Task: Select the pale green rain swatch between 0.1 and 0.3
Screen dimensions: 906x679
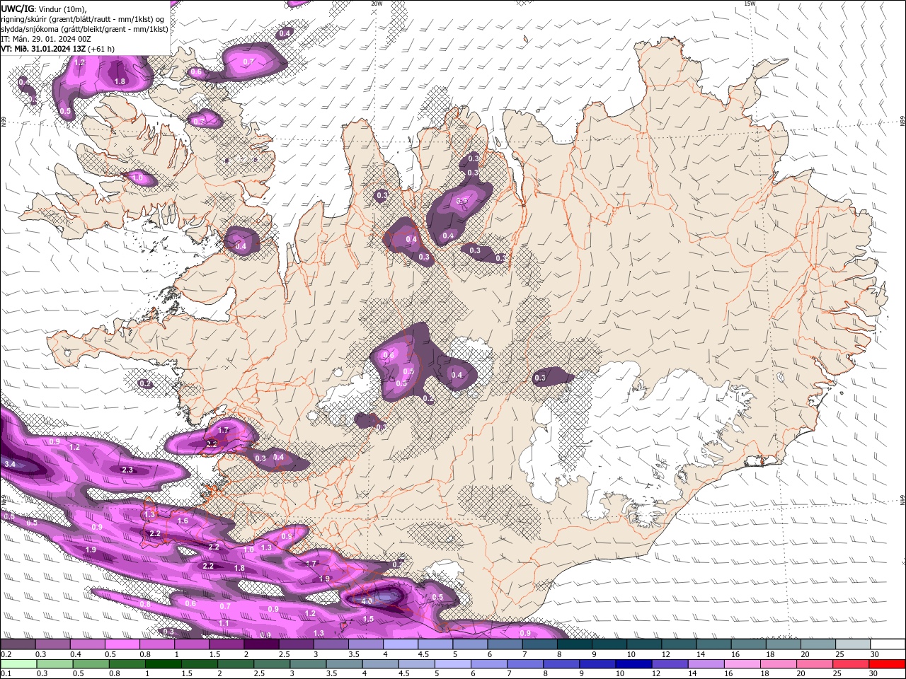Action: pos(18,664)
